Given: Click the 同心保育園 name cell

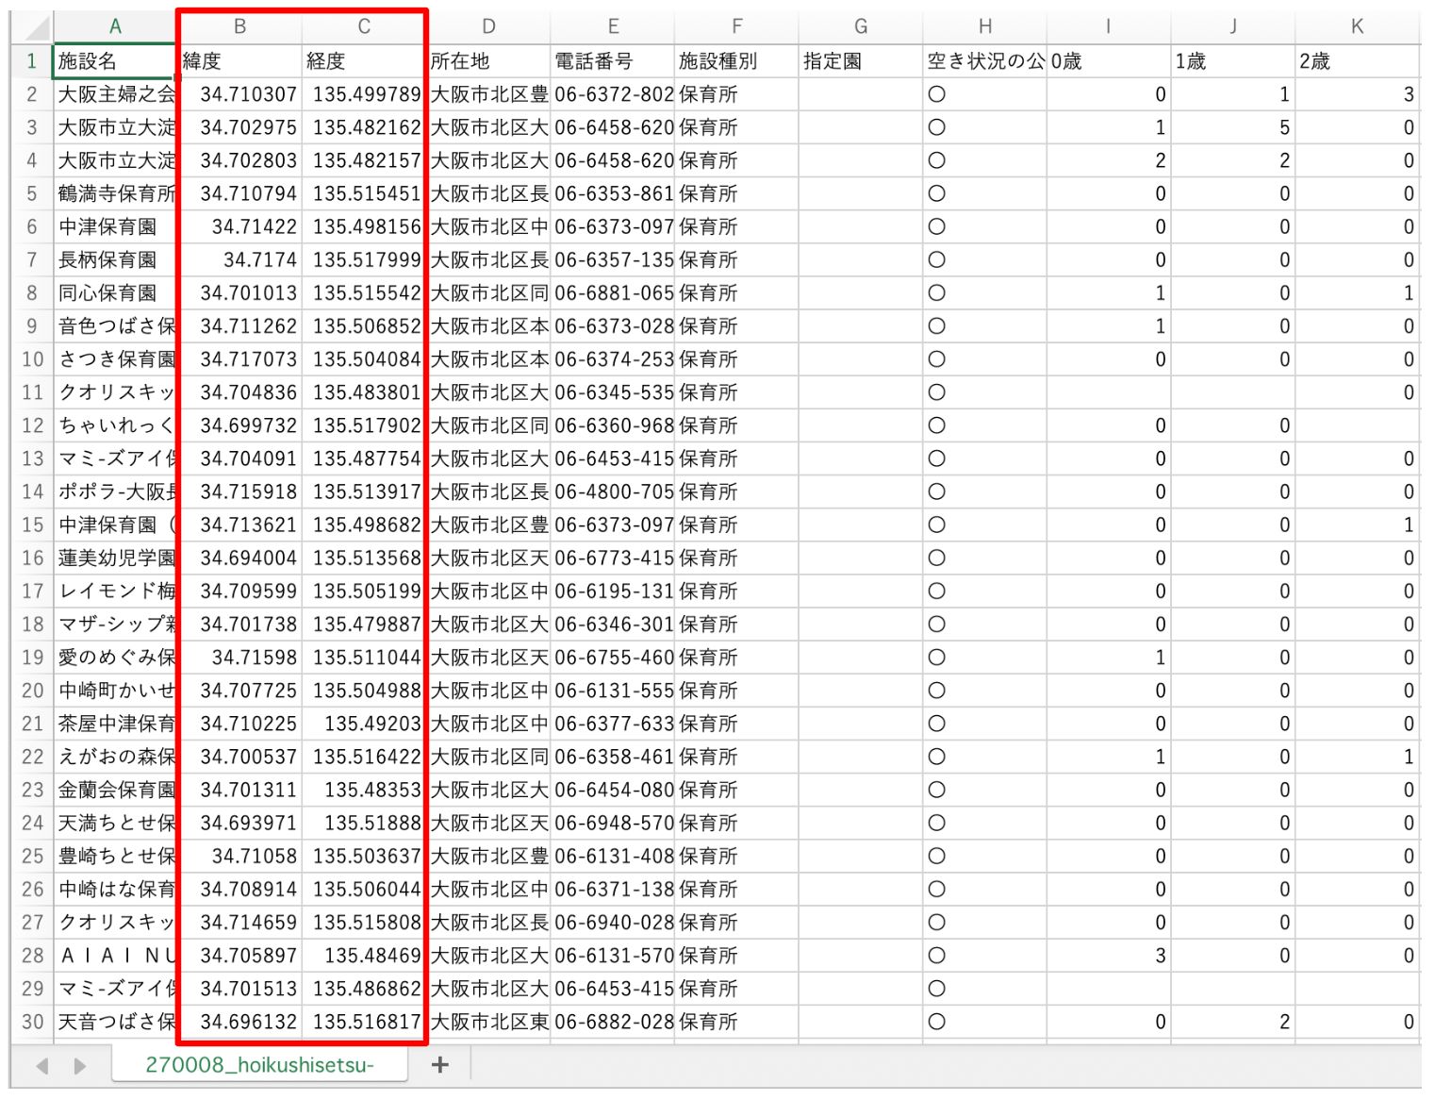Looking at the screenshot, I should pos(115,292).
